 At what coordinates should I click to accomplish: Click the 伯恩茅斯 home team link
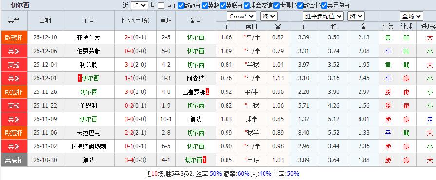pos(89,51)
